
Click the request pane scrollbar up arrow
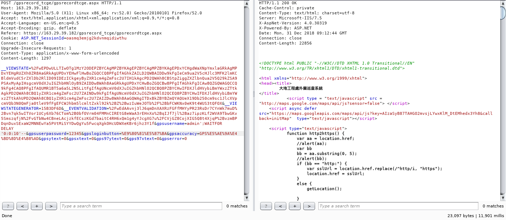[x=247, y=3]
